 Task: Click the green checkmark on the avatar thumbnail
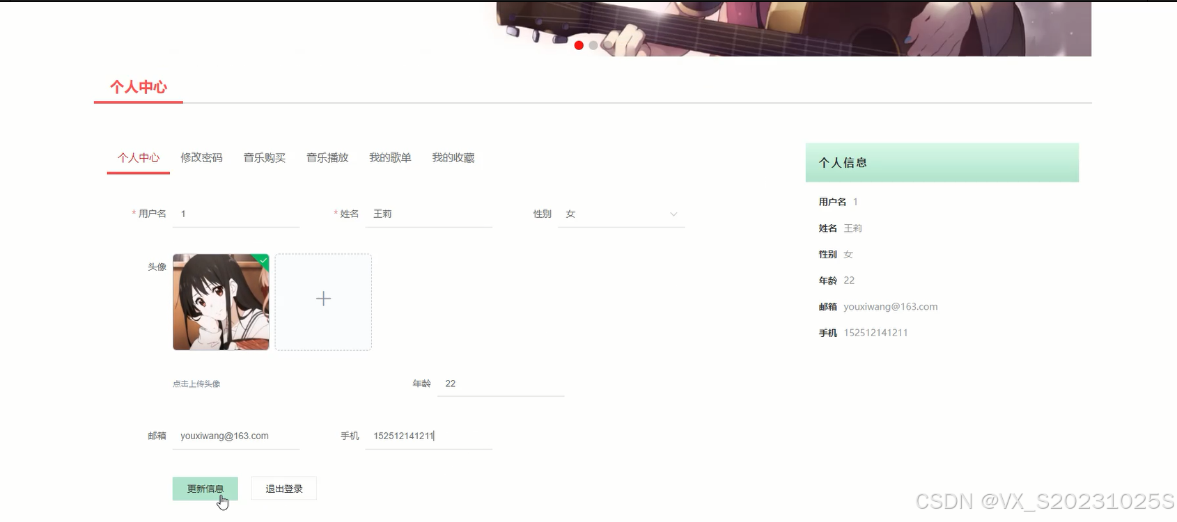pos(264,260)
